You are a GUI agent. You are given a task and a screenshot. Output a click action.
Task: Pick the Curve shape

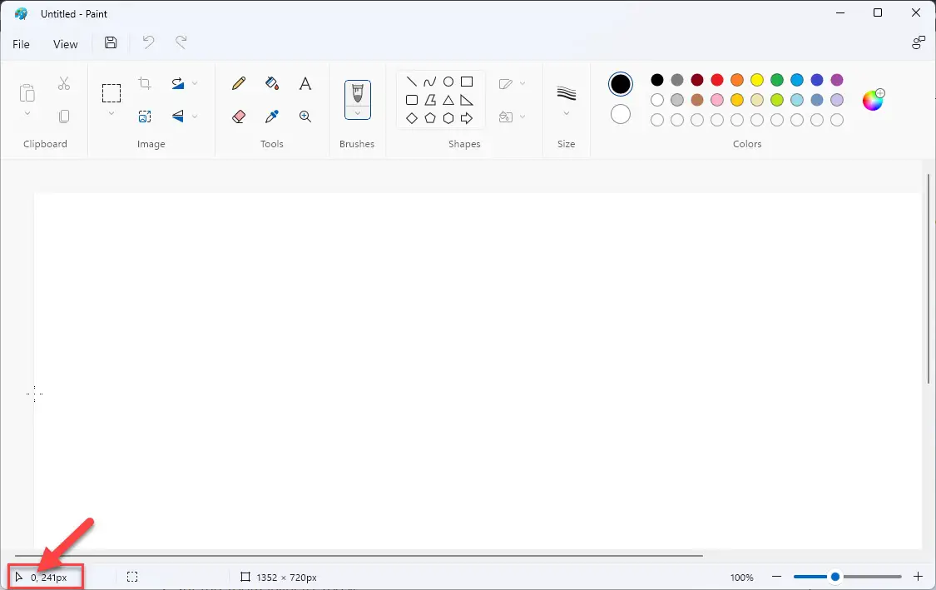point(430,82)
